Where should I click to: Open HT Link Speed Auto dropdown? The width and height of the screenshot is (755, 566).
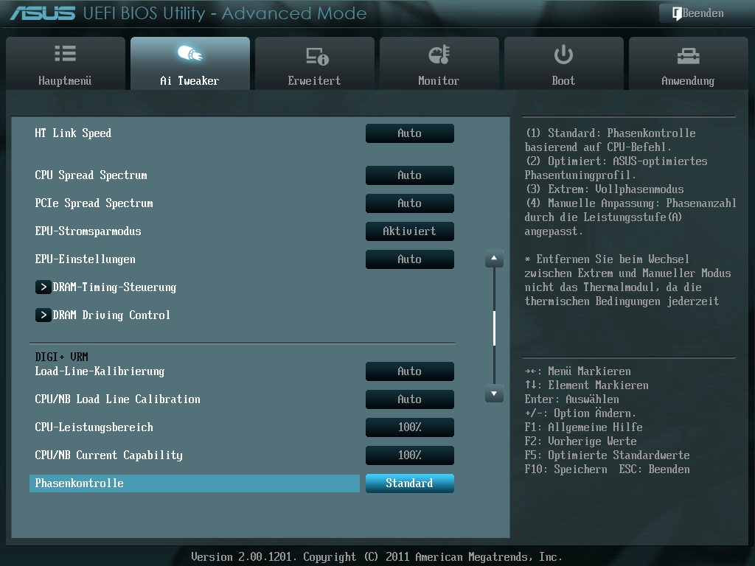[410, 133]
